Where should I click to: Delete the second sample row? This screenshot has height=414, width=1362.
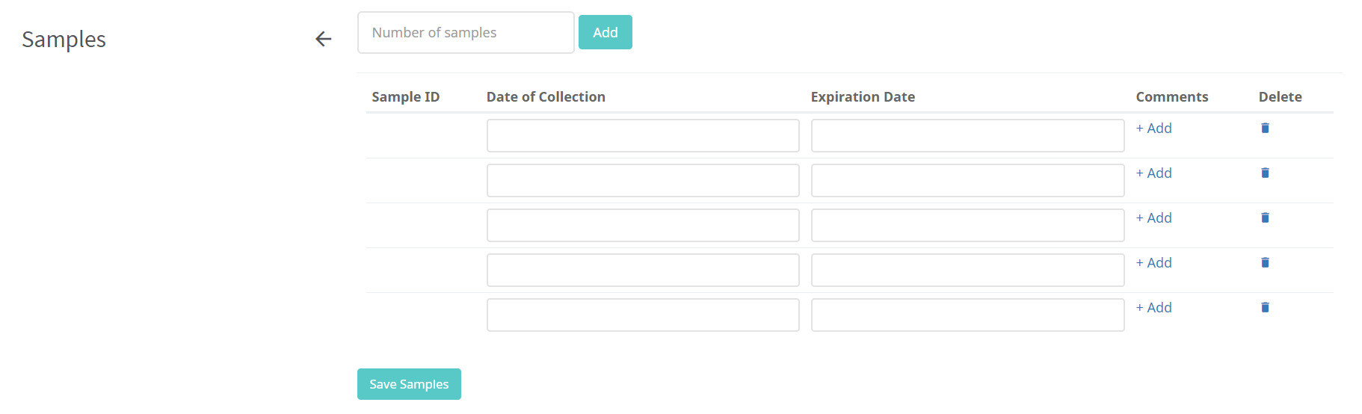[1265, 173]
